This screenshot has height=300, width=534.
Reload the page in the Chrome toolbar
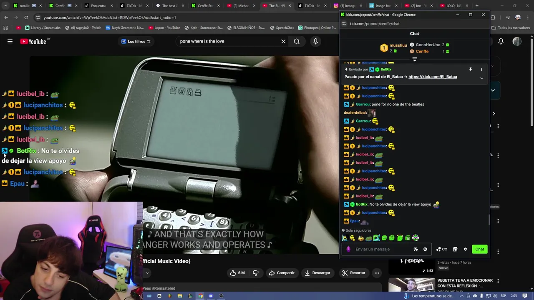click(x=26, y=17)
